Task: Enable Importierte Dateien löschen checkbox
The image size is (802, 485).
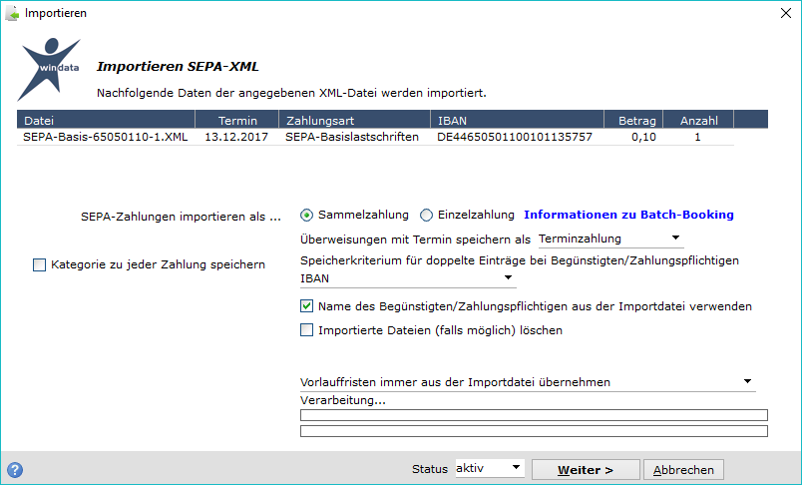Action: tap(306, 330)
